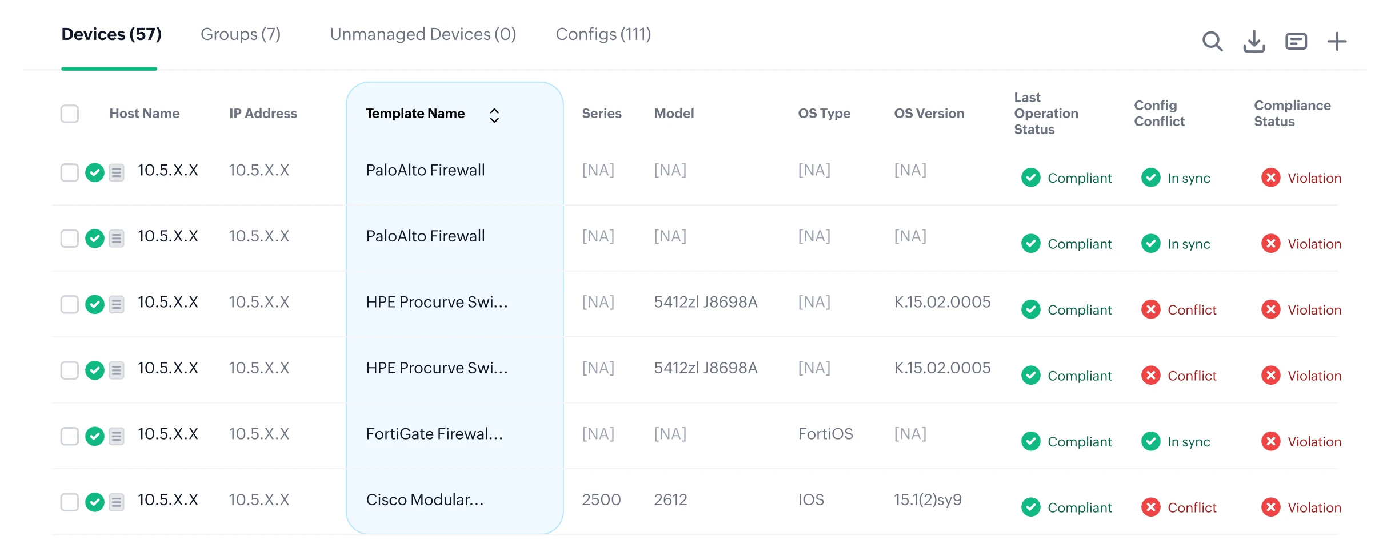Export the device list

coord(1254,41)
